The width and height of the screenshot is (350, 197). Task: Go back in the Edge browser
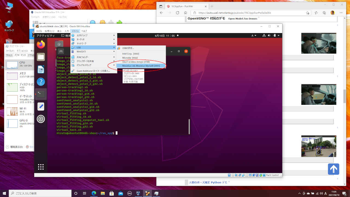tap(161, 13)
